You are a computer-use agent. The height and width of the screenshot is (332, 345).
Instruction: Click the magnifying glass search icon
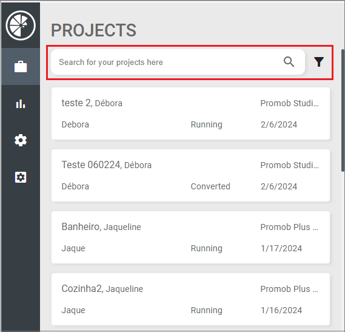coord(289,62)
